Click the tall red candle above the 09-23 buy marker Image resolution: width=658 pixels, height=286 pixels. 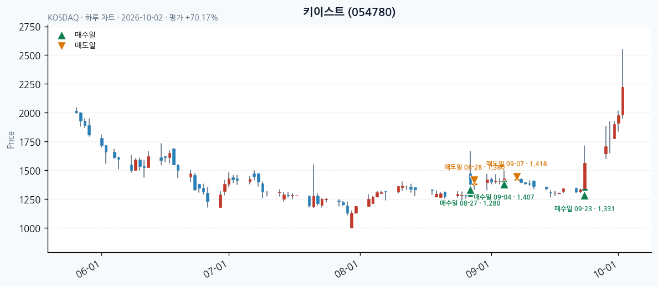click(x=584, y=177)
